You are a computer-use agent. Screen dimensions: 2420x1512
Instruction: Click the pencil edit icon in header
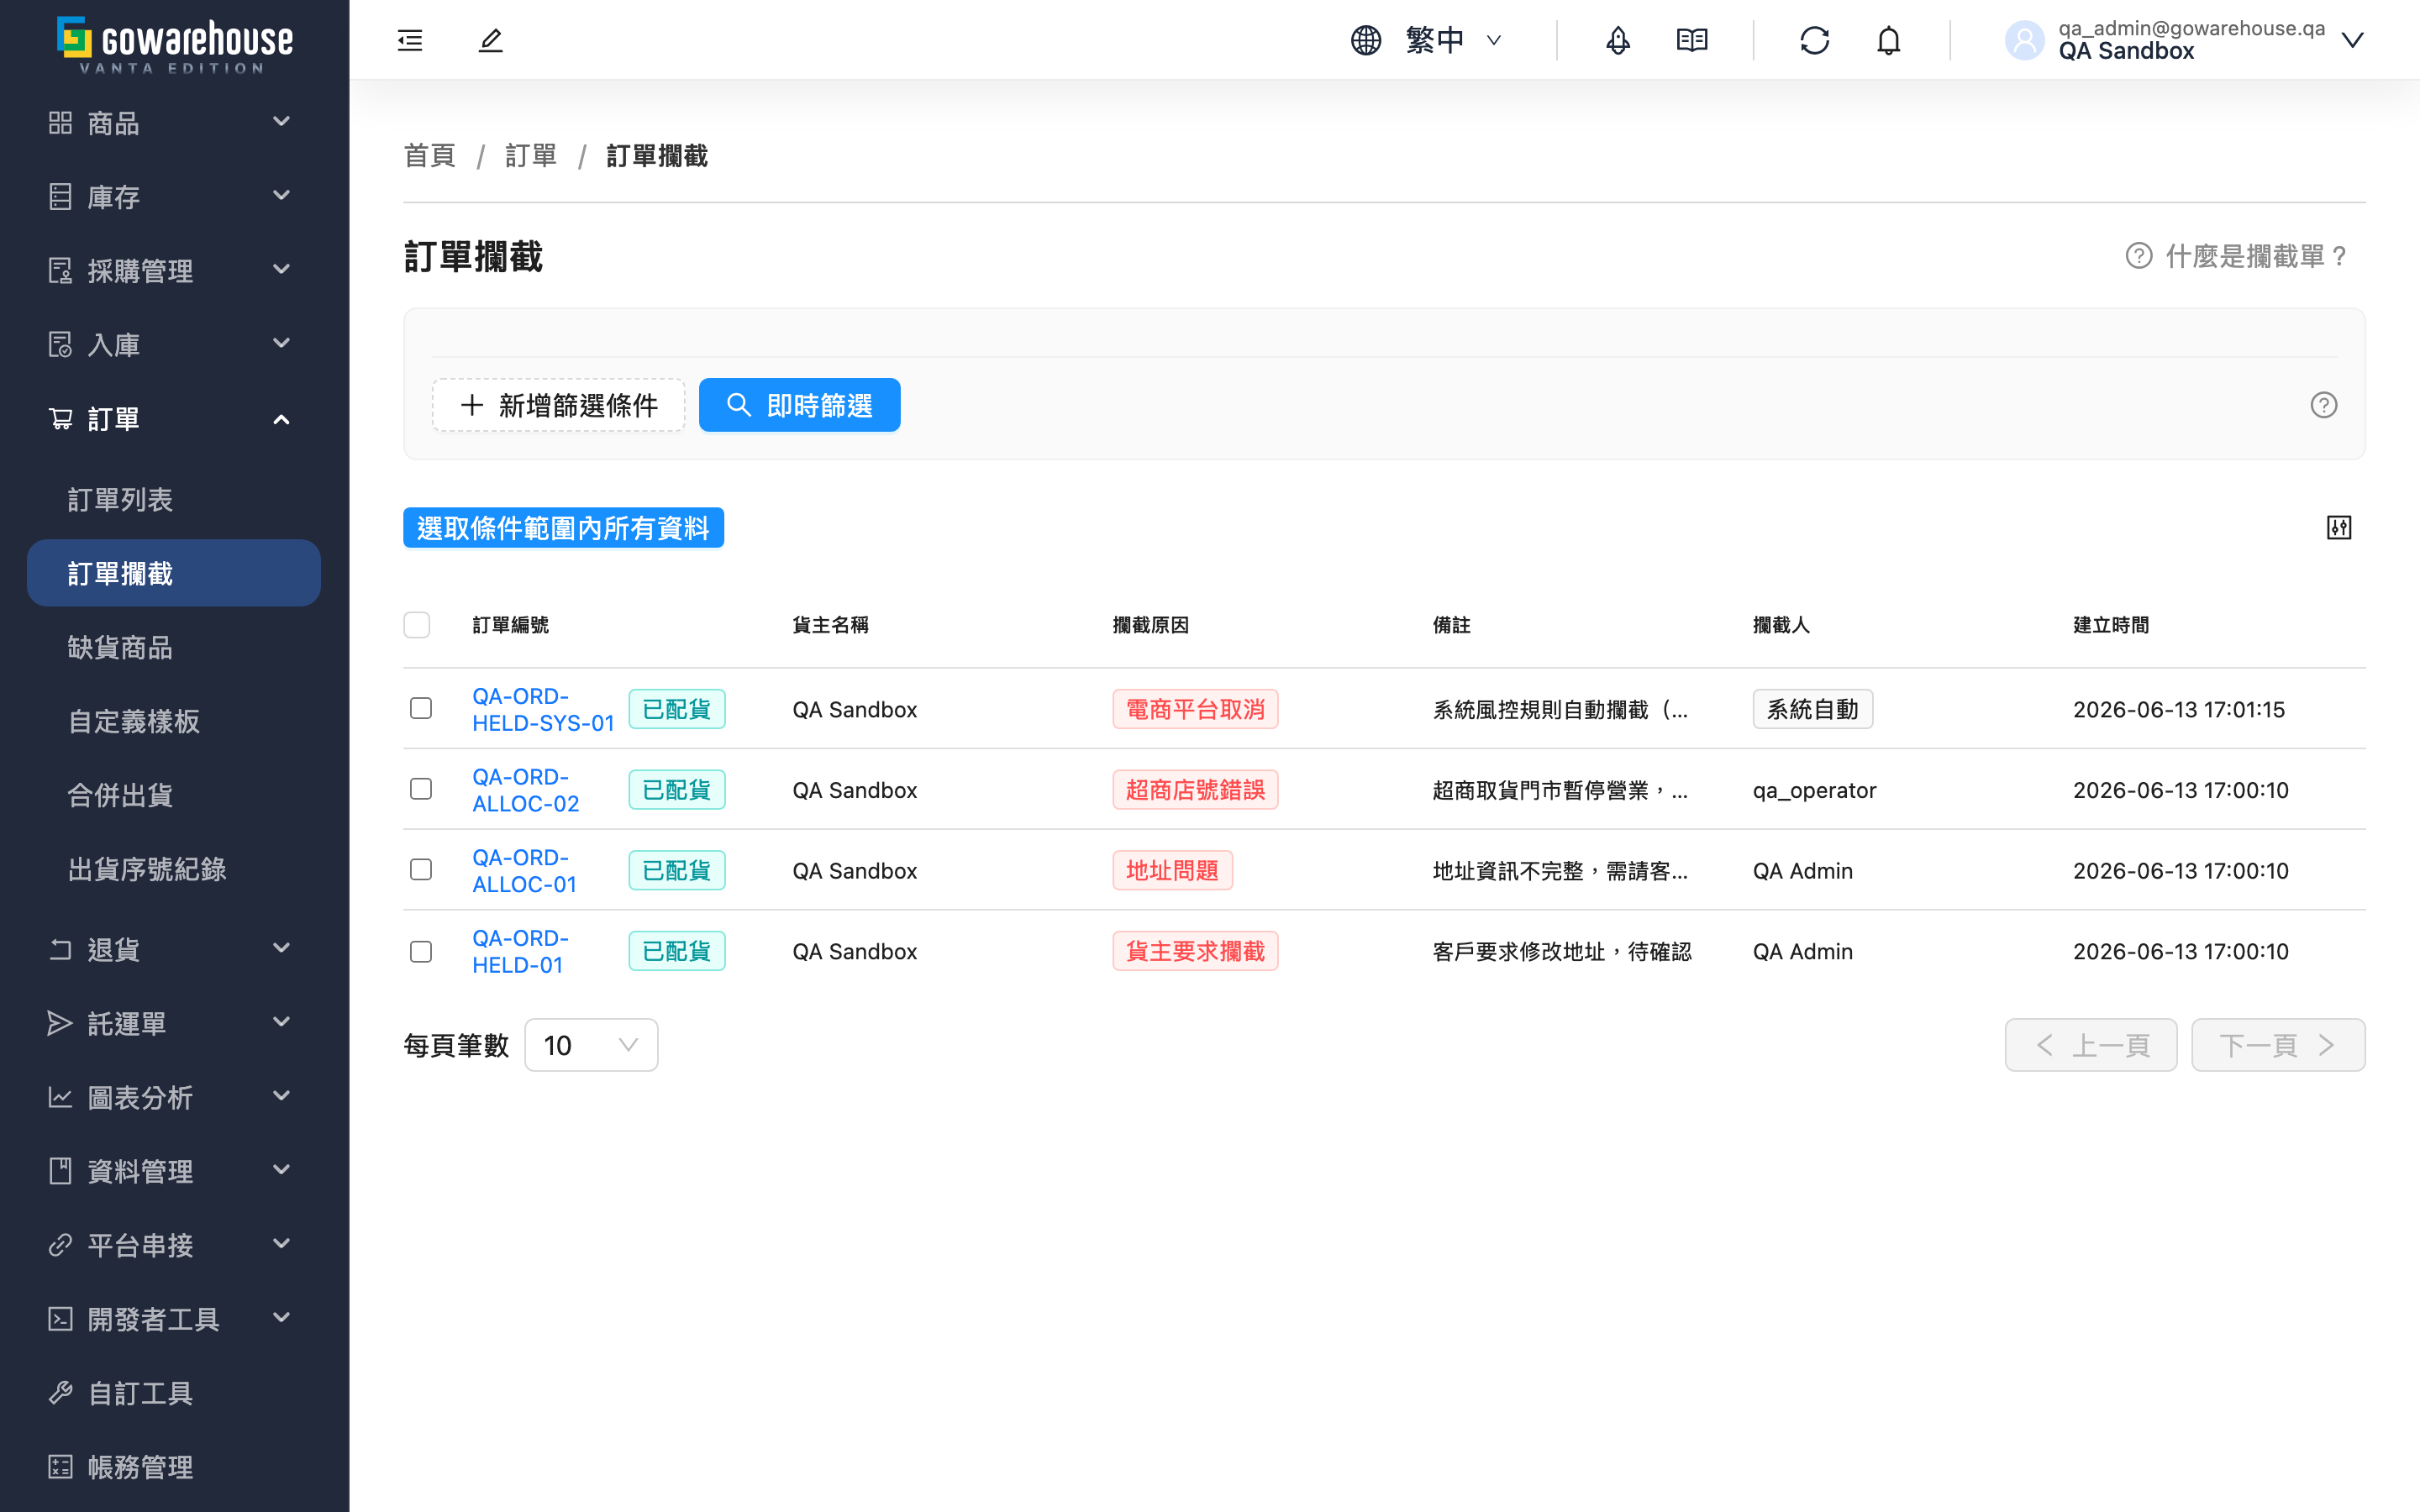click(x=490, y=40)
